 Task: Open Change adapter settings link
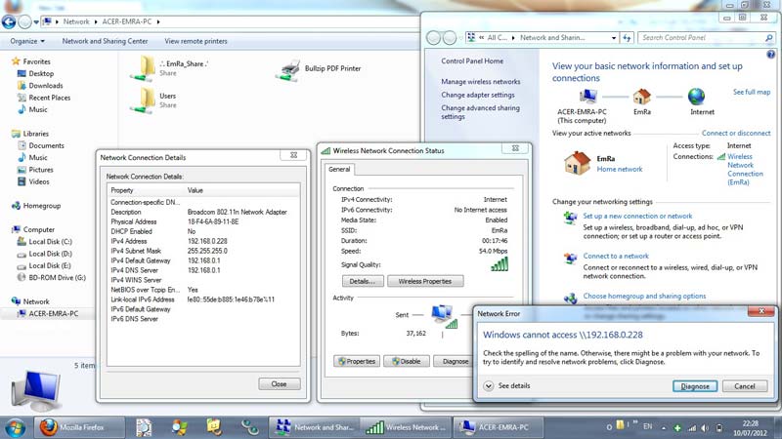[x=477, y=95]
